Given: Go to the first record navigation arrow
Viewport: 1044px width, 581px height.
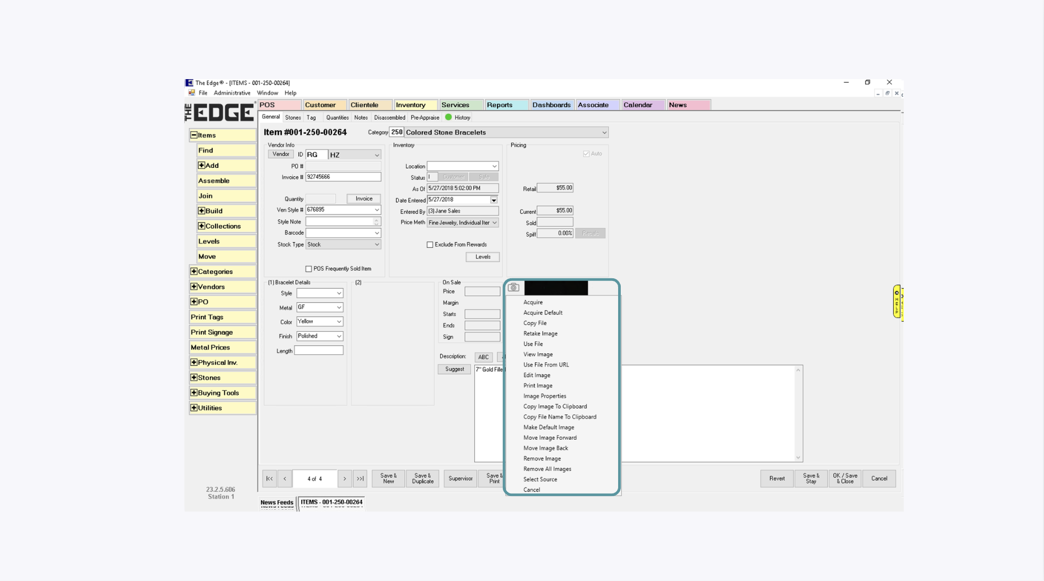Looking at the screenshot, I should click(x=269, y=479).
